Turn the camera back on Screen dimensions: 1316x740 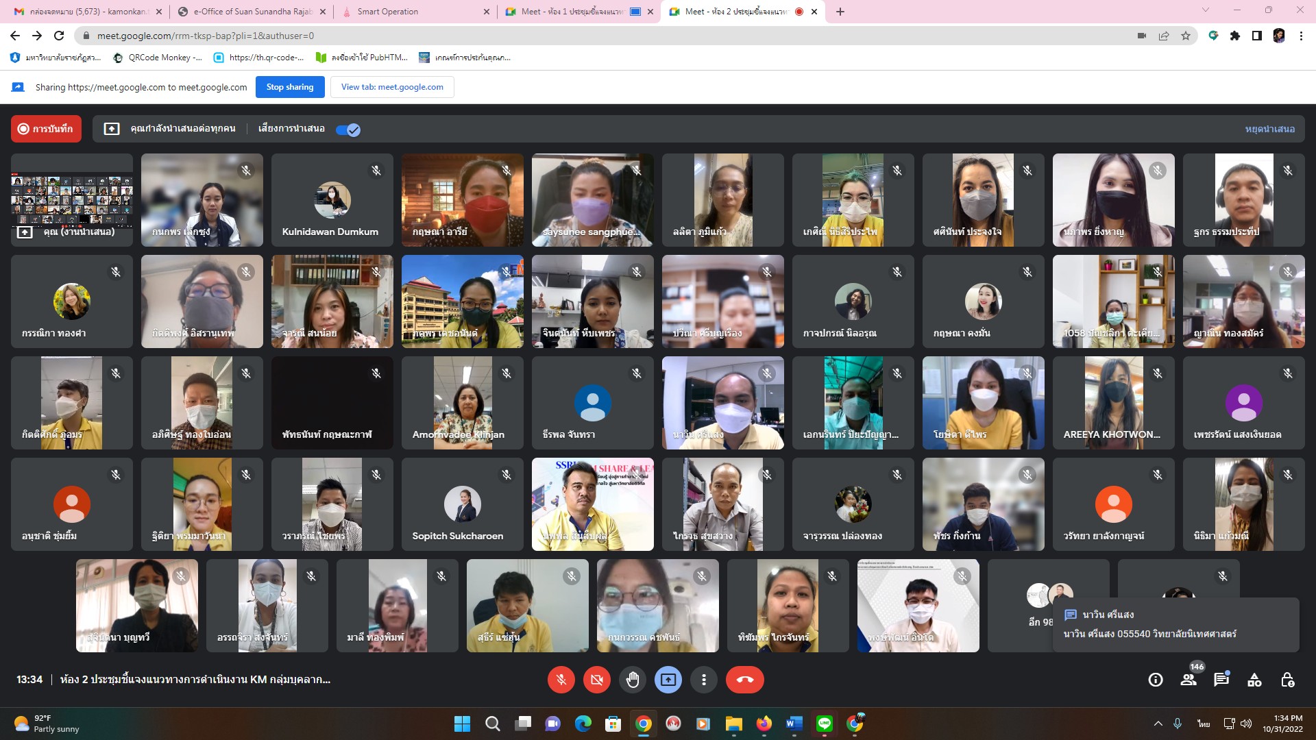tap(597, 680)
